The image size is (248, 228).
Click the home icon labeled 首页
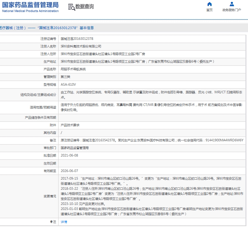click(209, 4)
